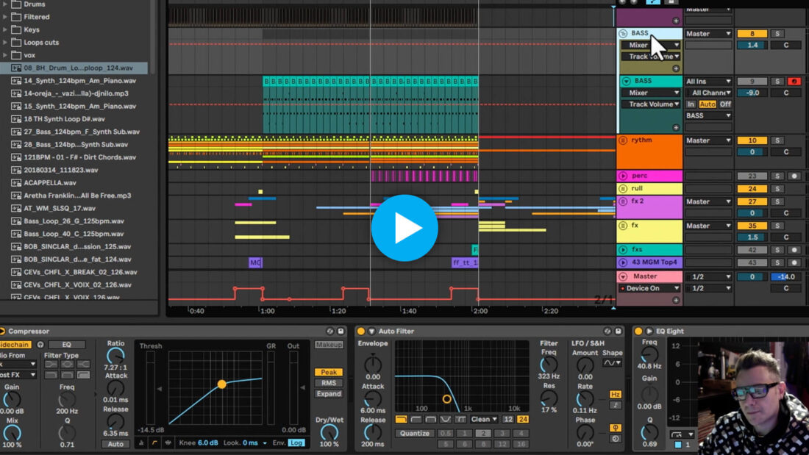Click the Auto Filter save preset icon
The width and height of the screenshot is (809, 455).
618,332
